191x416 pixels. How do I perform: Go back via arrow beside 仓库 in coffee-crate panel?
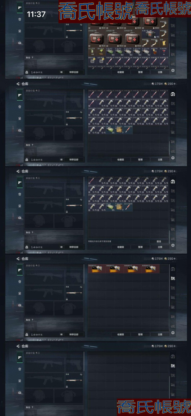pos(18,259)
